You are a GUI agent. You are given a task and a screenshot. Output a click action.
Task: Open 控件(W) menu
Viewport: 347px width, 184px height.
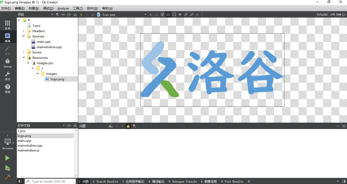(92, 8)
